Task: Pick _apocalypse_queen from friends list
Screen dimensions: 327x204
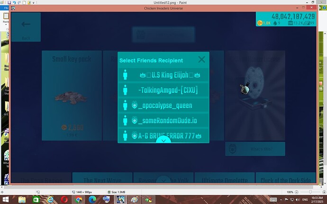Action: 163,106
